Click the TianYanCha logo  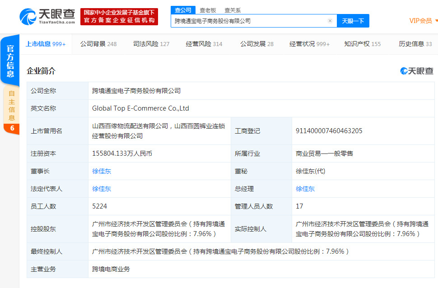coord(47,17)
